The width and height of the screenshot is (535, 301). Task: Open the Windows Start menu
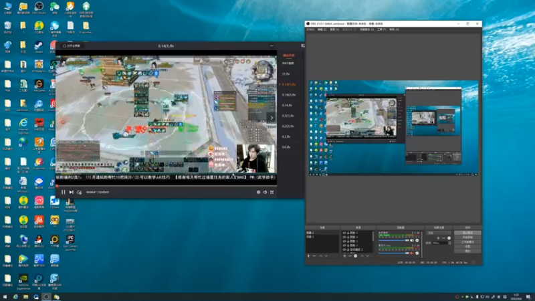[x=5, y=297]
